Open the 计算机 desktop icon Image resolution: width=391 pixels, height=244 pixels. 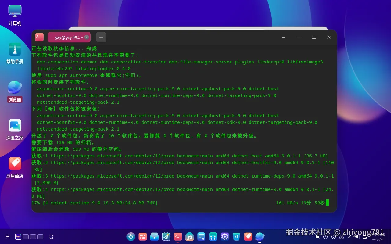point(15,15)
